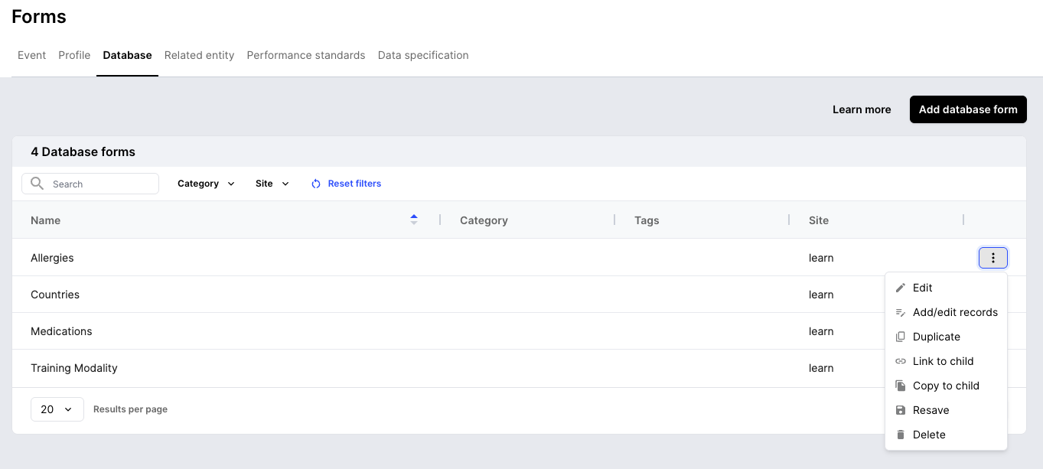This screenshot has height=469, width=1043.
Task: Focus the Search input field
Action: pyautogui.click(x=101, y=184)
